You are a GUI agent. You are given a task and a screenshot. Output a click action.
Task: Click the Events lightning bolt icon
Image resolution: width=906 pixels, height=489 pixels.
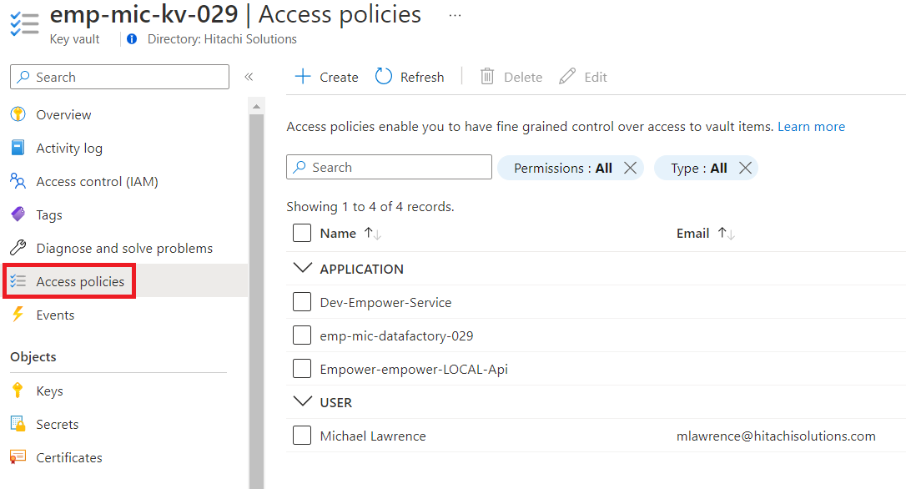pyautogui.click(x=18, y=315)
